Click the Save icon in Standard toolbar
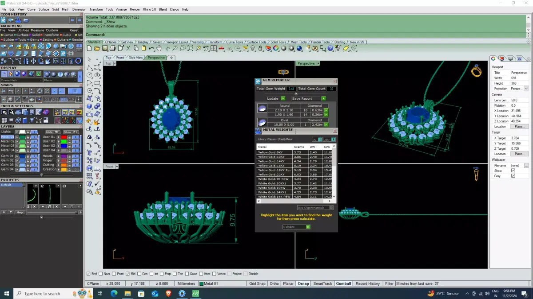This screenshot has width=533, height=299. [x=105, y=48]
